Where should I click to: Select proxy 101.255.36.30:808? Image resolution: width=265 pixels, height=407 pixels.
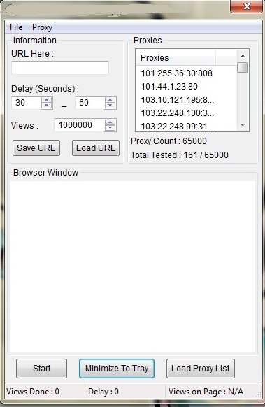click(176, 73)
